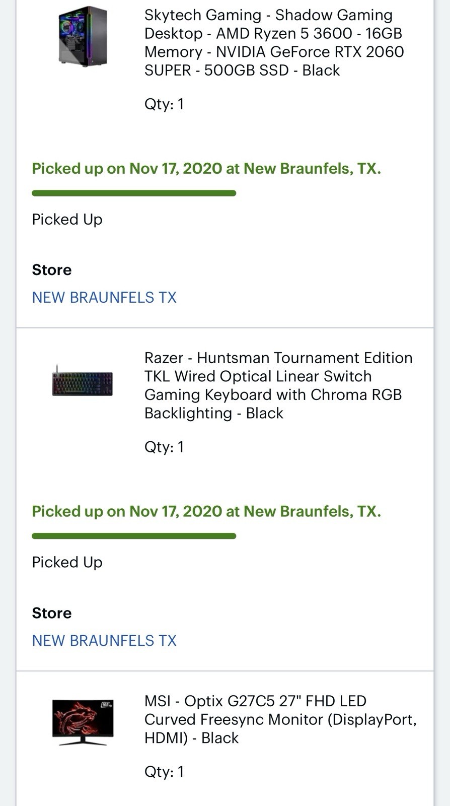Tap the black Picked Up label under the Skytech progress bar
The height and width of the screenshot is (806, 450).
tap(67, 219)
